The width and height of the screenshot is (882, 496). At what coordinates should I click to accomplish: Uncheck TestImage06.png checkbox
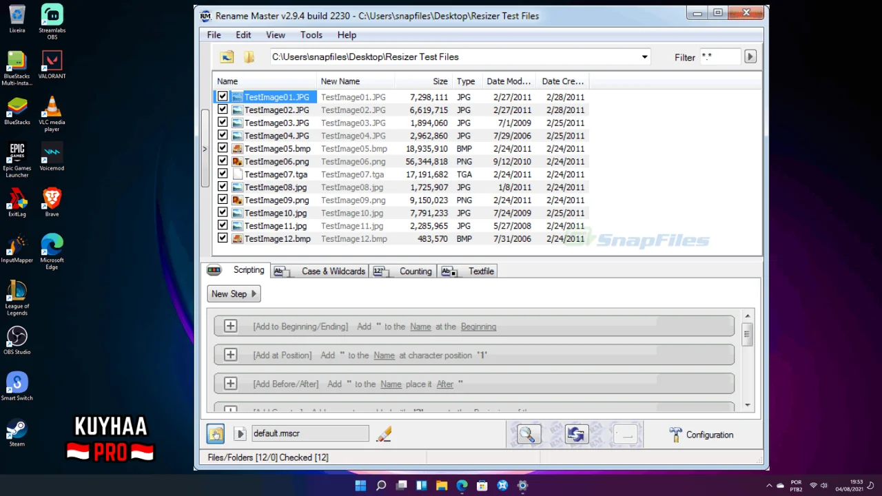pos(223,161)
